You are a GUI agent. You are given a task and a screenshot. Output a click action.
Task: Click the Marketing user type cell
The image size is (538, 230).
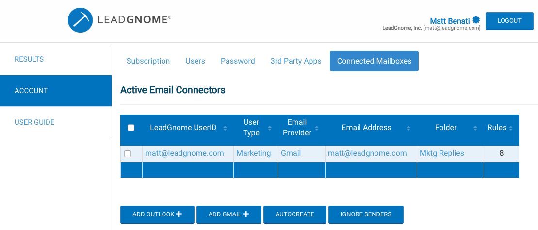coord(254,153)
